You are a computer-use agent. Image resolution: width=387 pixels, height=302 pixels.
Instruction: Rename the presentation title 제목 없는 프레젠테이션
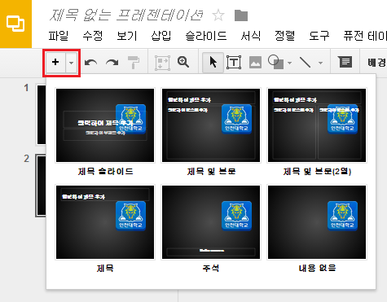click(x=126, y=15)
